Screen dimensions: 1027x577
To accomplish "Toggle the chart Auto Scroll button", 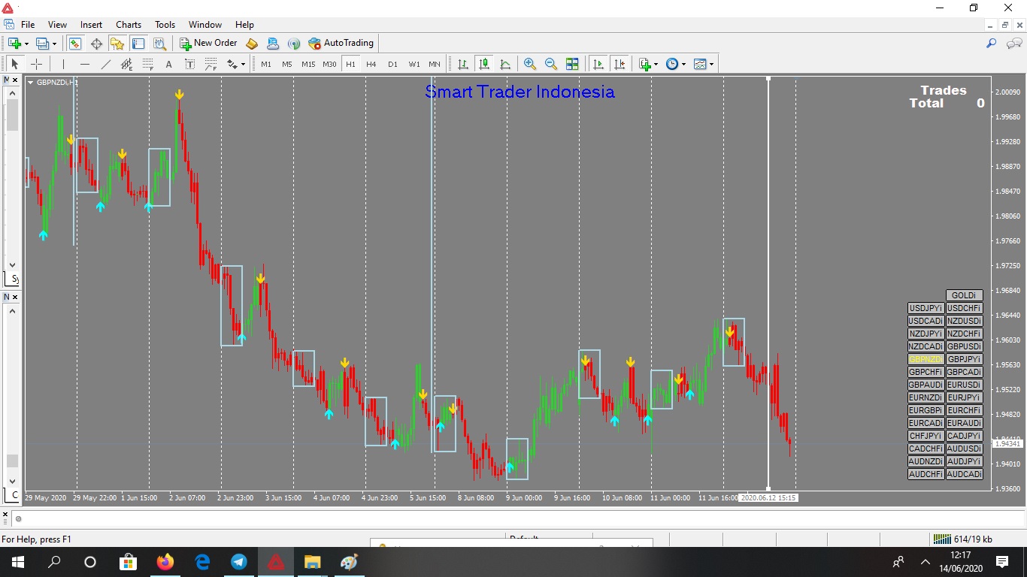I will pos(598,65).
